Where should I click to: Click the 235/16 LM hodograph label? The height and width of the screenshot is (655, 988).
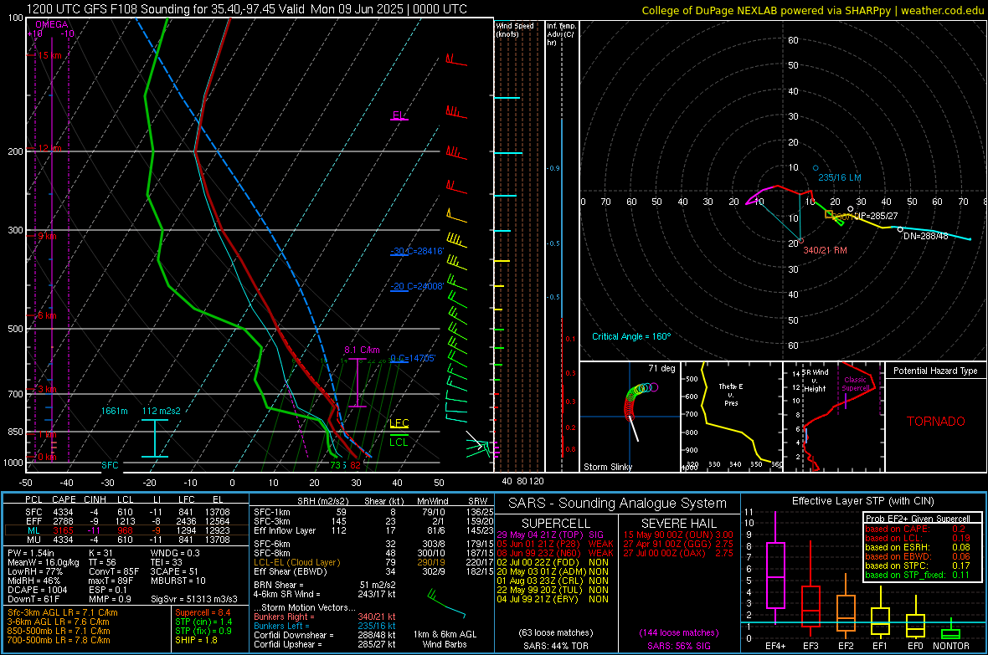839,177
